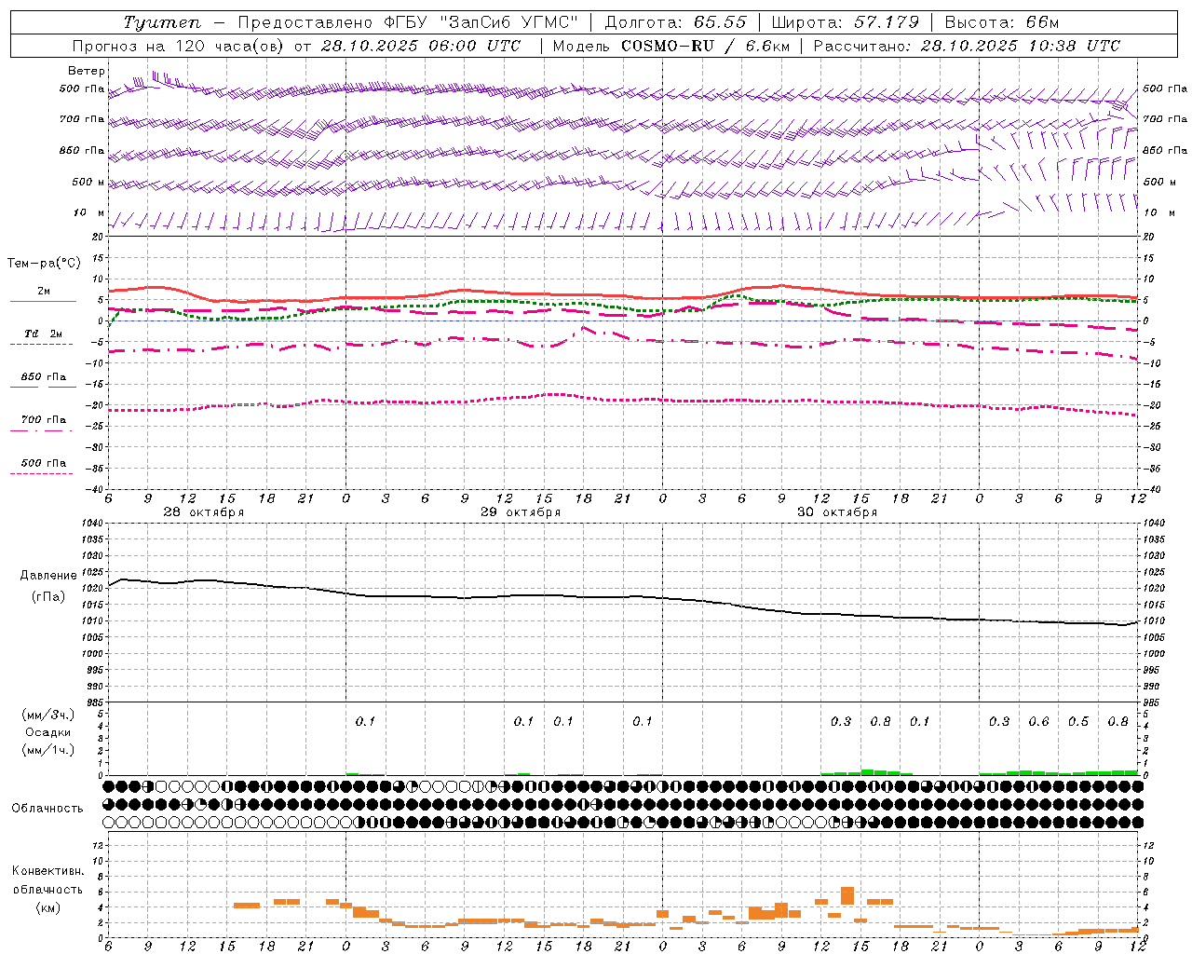Click the "30 октября" date label
1192x954 pixels.
[837, 511]
